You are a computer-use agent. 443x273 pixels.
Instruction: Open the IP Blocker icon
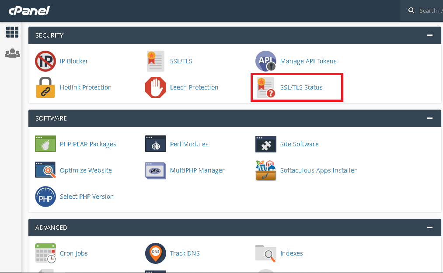[x=45, y=61]
